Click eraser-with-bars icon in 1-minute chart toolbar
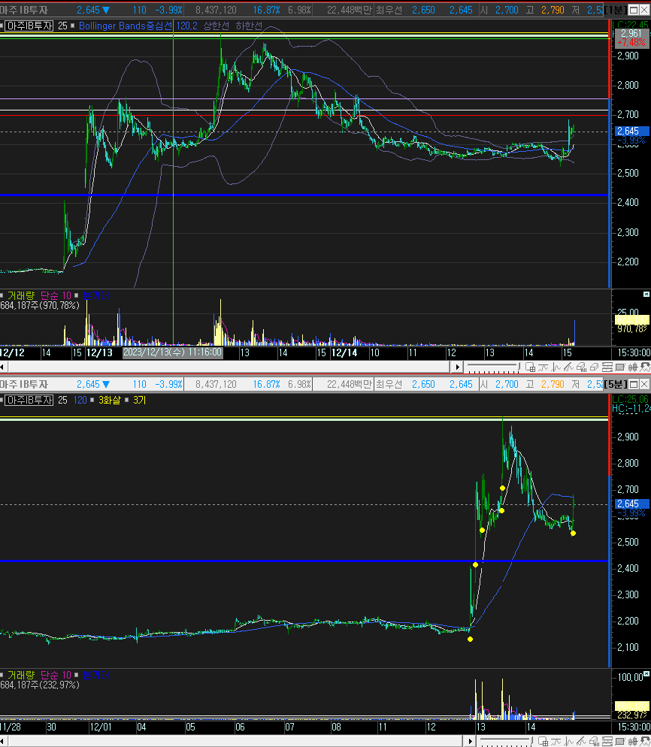 coord(582,367)
